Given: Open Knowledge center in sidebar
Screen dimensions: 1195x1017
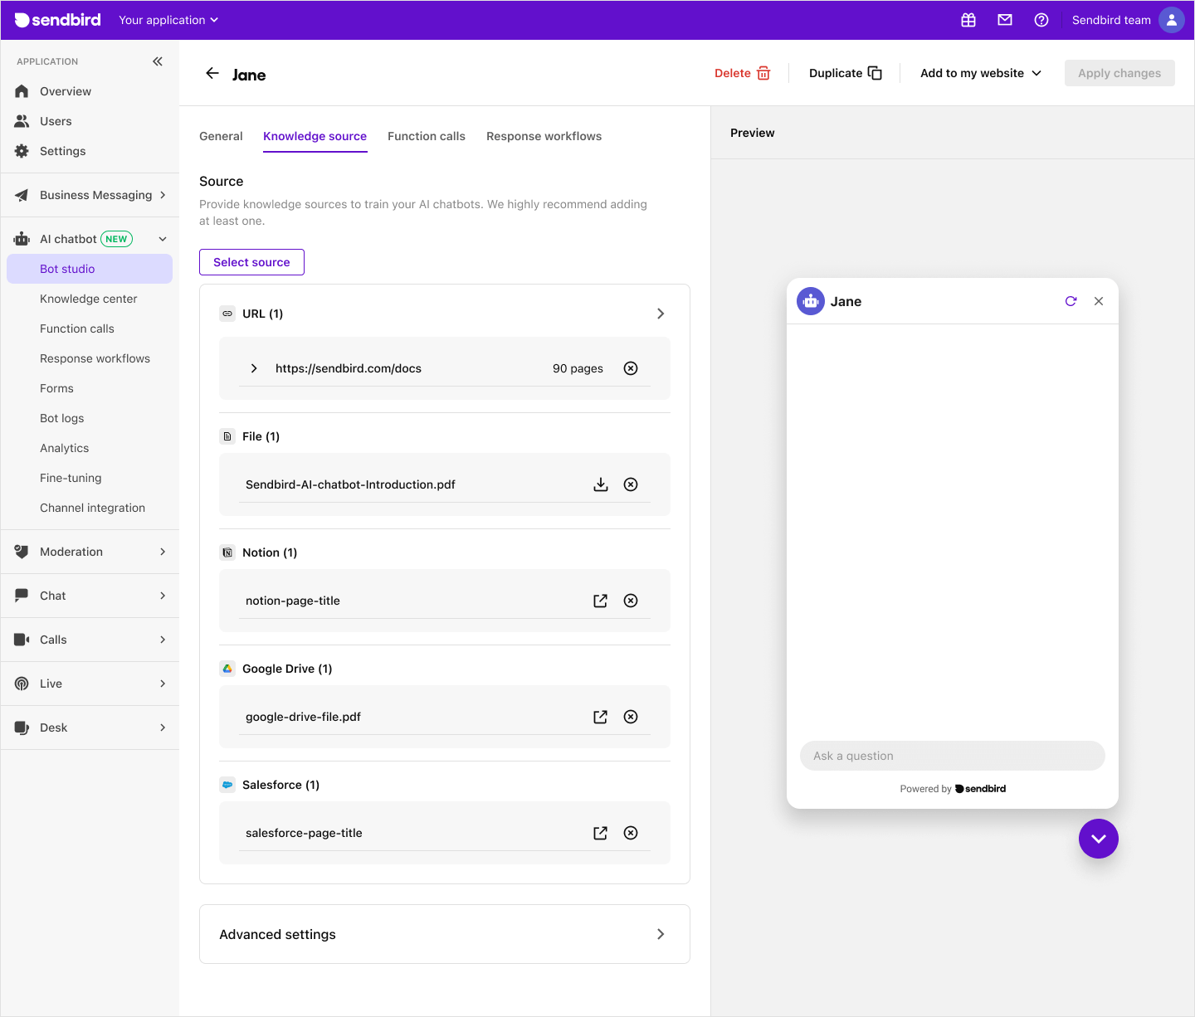Looking at the screenshot, I should coord(90,299).
